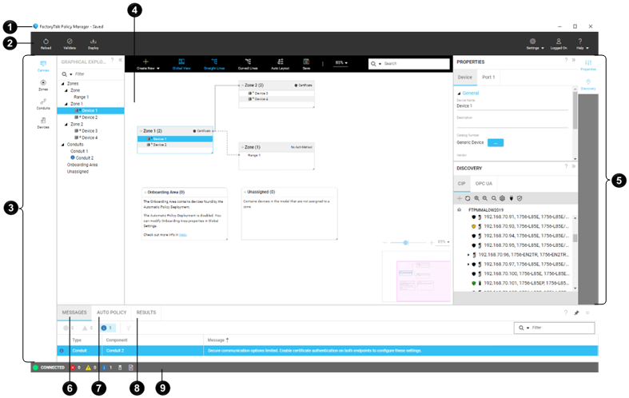Click the canvas Save icon
Image resolution: width=629 pixels, height=398 pixels.
[x=306, y=64]
